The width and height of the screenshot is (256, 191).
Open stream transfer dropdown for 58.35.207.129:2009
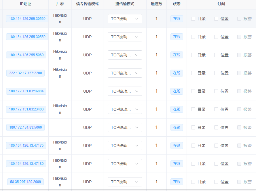coord(125,182)
